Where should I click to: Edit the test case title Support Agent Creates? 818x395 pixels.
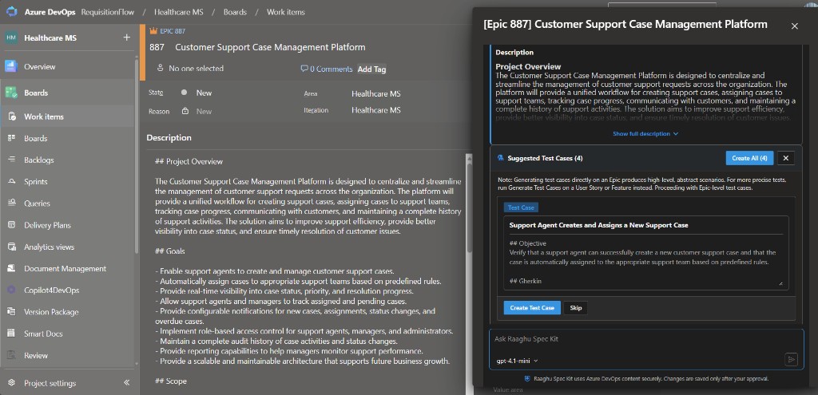[645, 225]
